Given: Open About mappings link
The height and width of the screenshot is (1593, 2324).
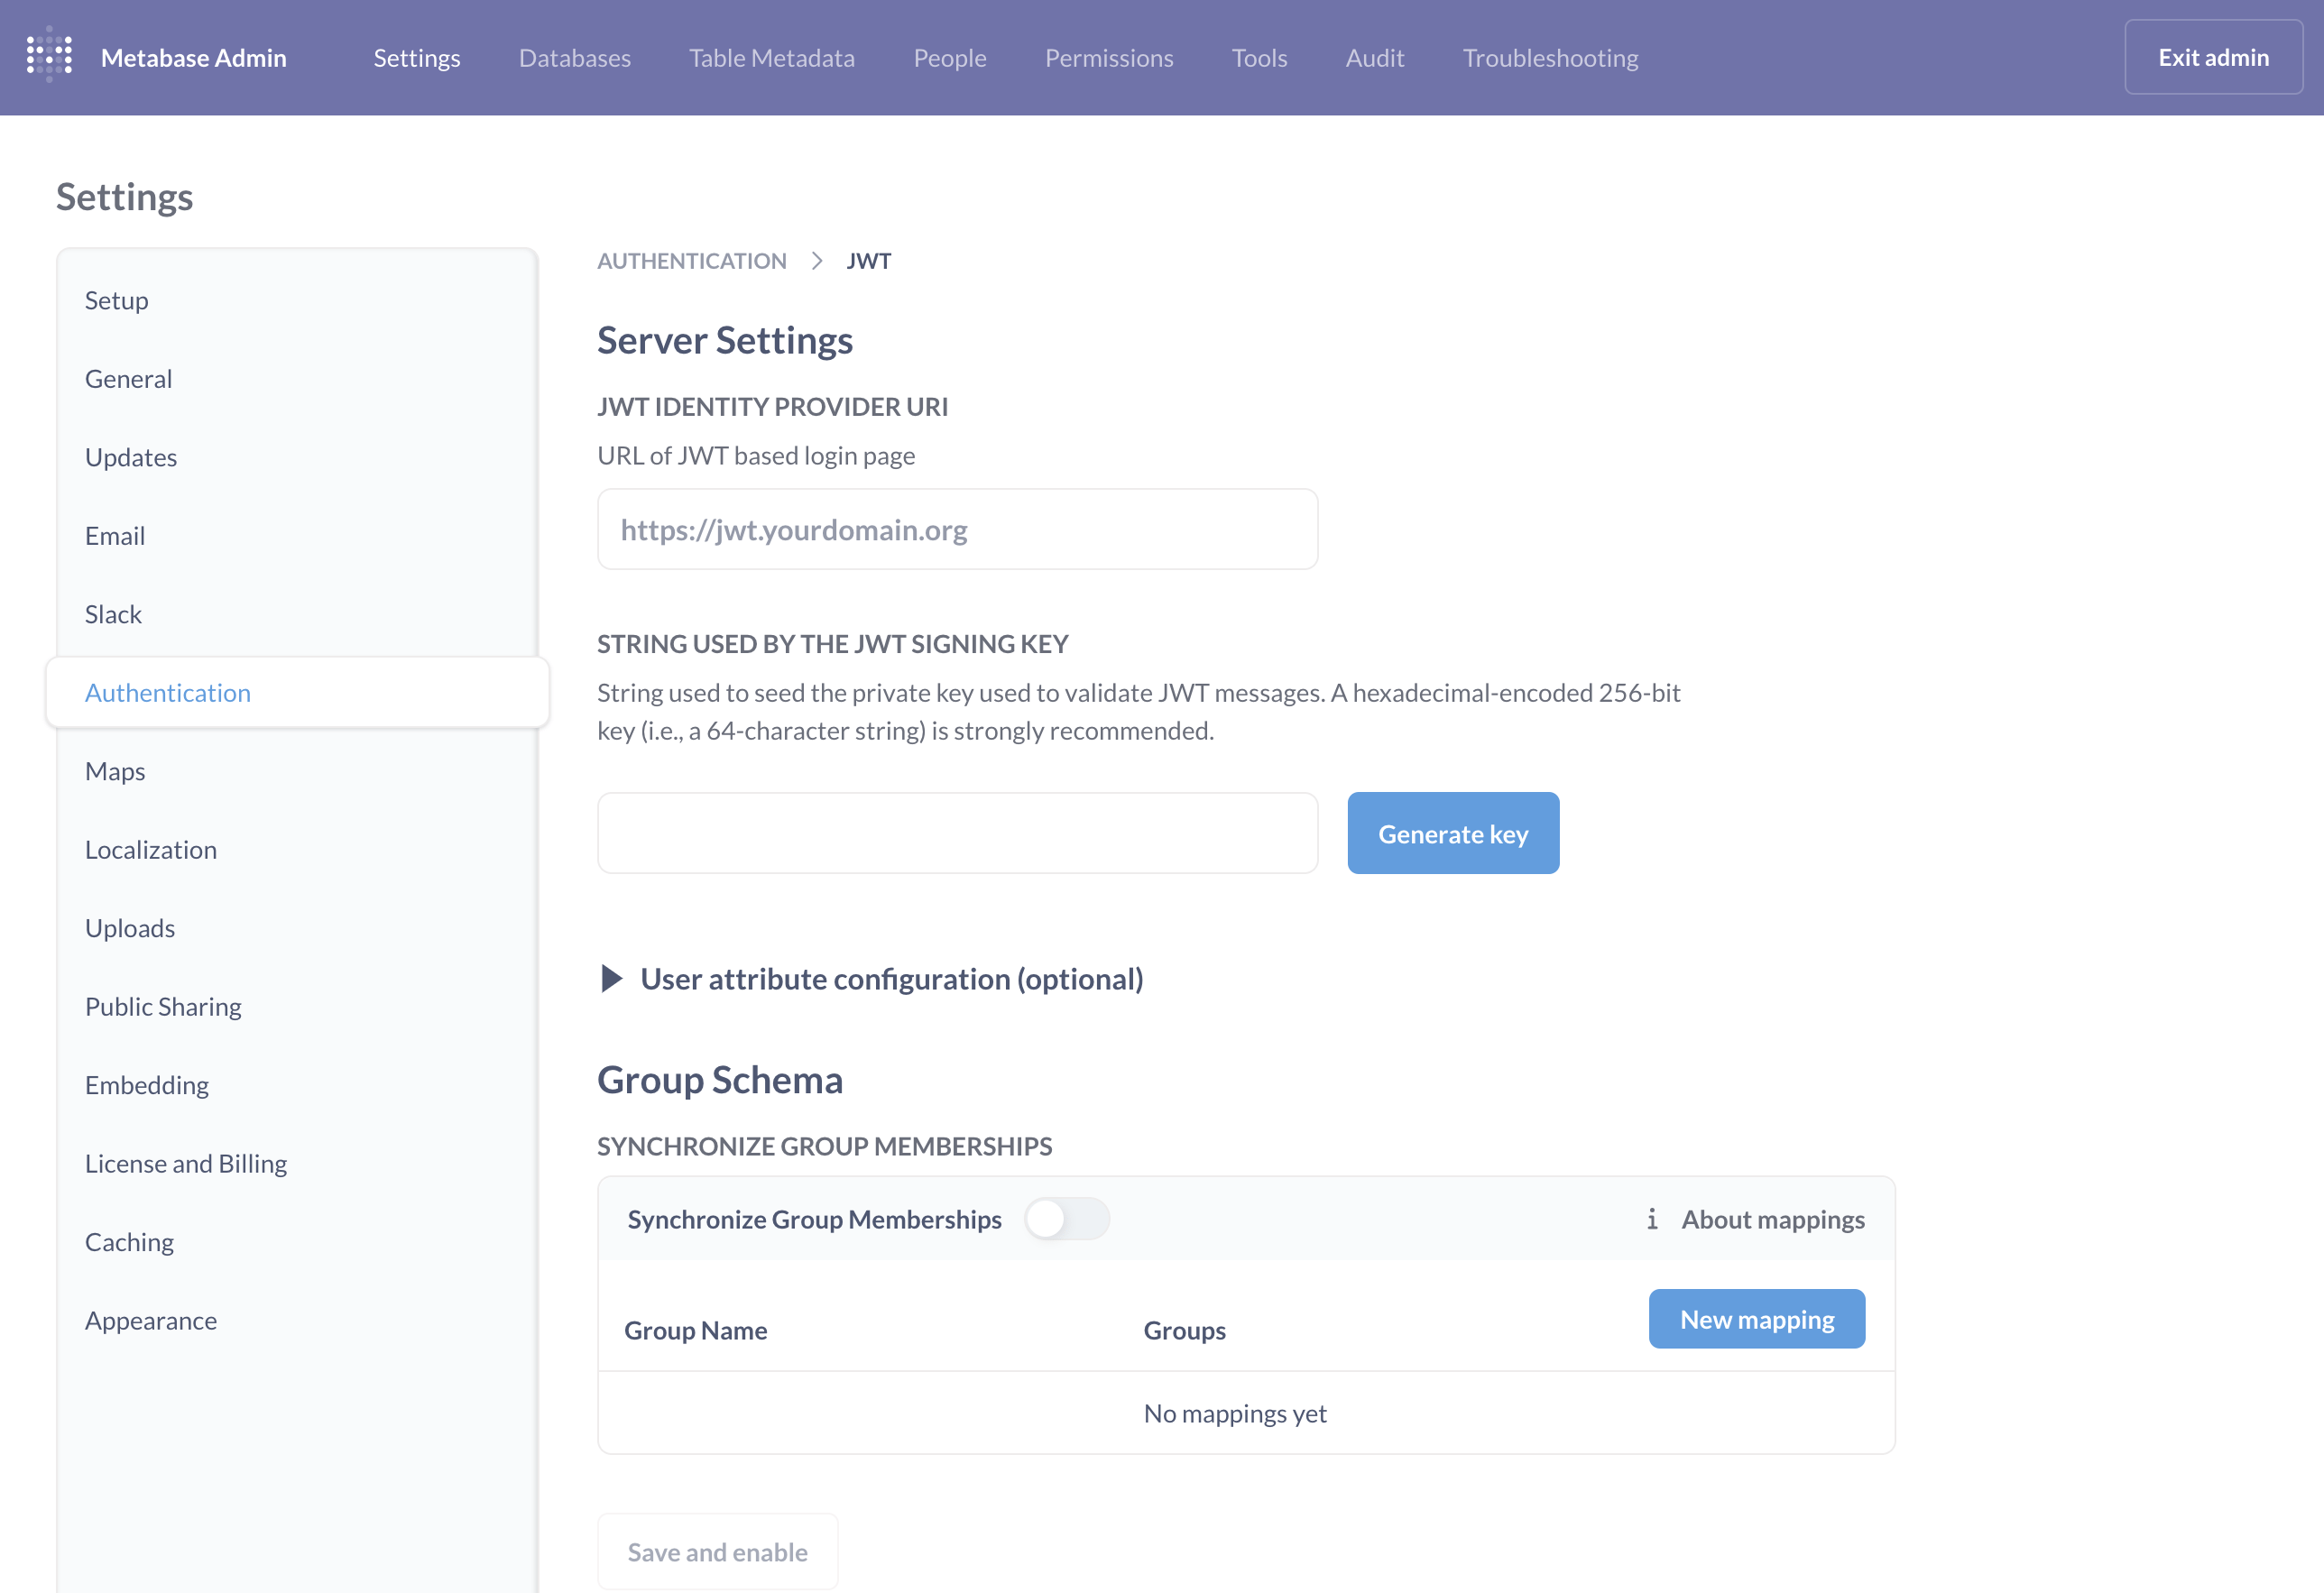Looking at the screenshot, I should pos(1773,1219).
